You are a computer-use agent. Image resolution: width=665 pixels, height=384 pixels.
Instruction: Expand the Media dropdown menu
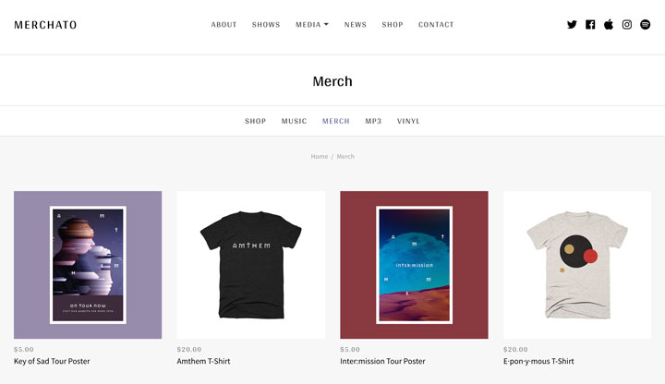[312, 25]
